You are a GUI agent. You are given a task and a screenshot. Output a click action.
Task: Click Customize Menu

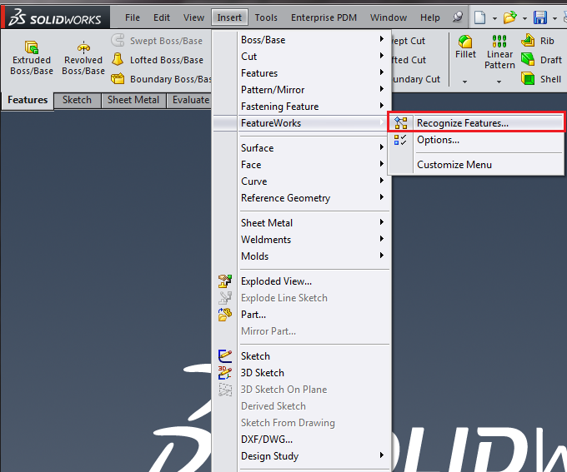(454, 165)
